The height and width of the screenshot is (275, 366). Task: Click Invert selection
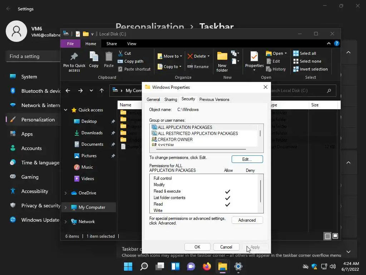(x=311, y=69)
